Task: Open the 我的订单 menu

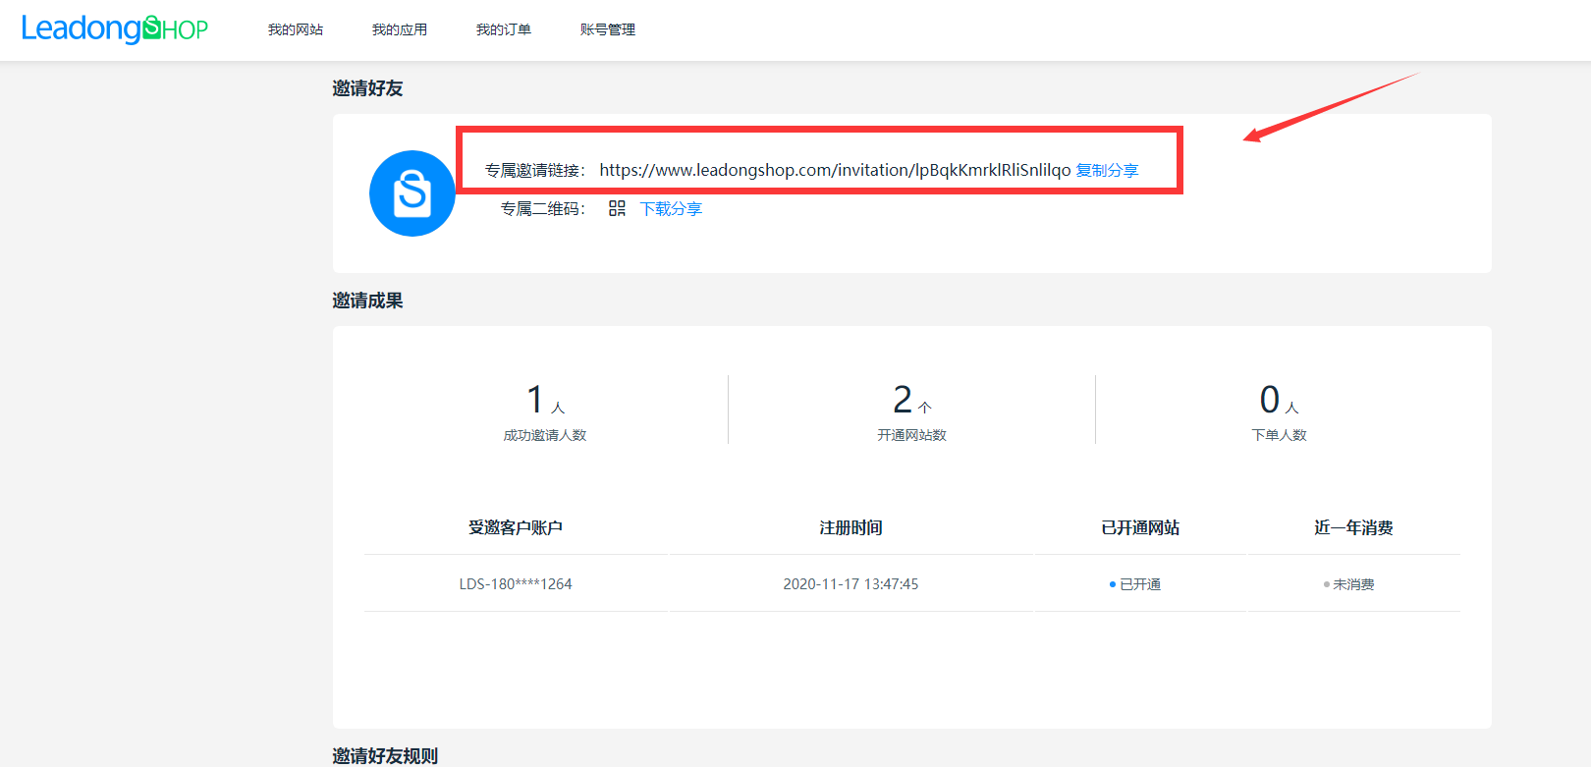Action: click(504, 29)
